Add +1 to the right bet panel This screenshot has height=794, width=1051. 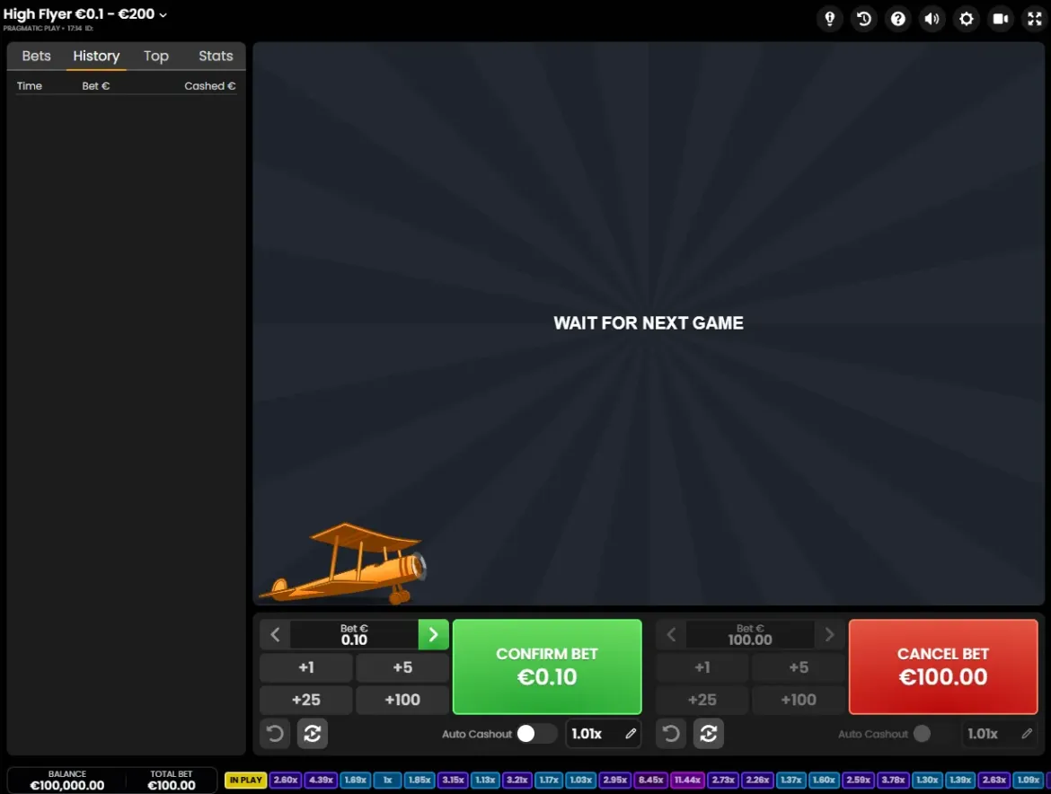click(x=702, y=667)
